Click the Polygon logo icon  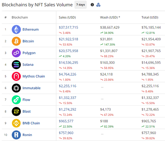16,53
